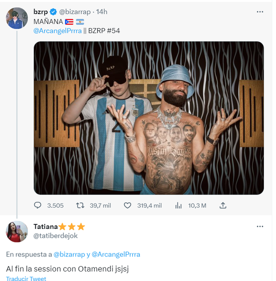Open the 14h timestamp link
This screenshot has height=281, width=276.
(x=102, y=12)
